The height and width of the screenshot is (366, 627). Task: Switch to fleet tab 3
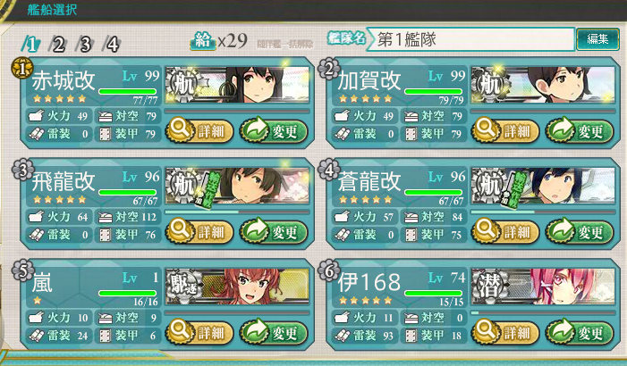85,45
